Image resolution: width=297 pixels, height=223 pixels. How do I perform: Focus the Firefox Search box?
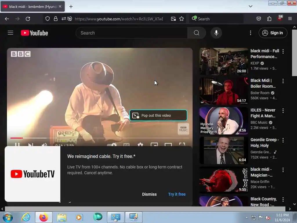click(216, 19)
